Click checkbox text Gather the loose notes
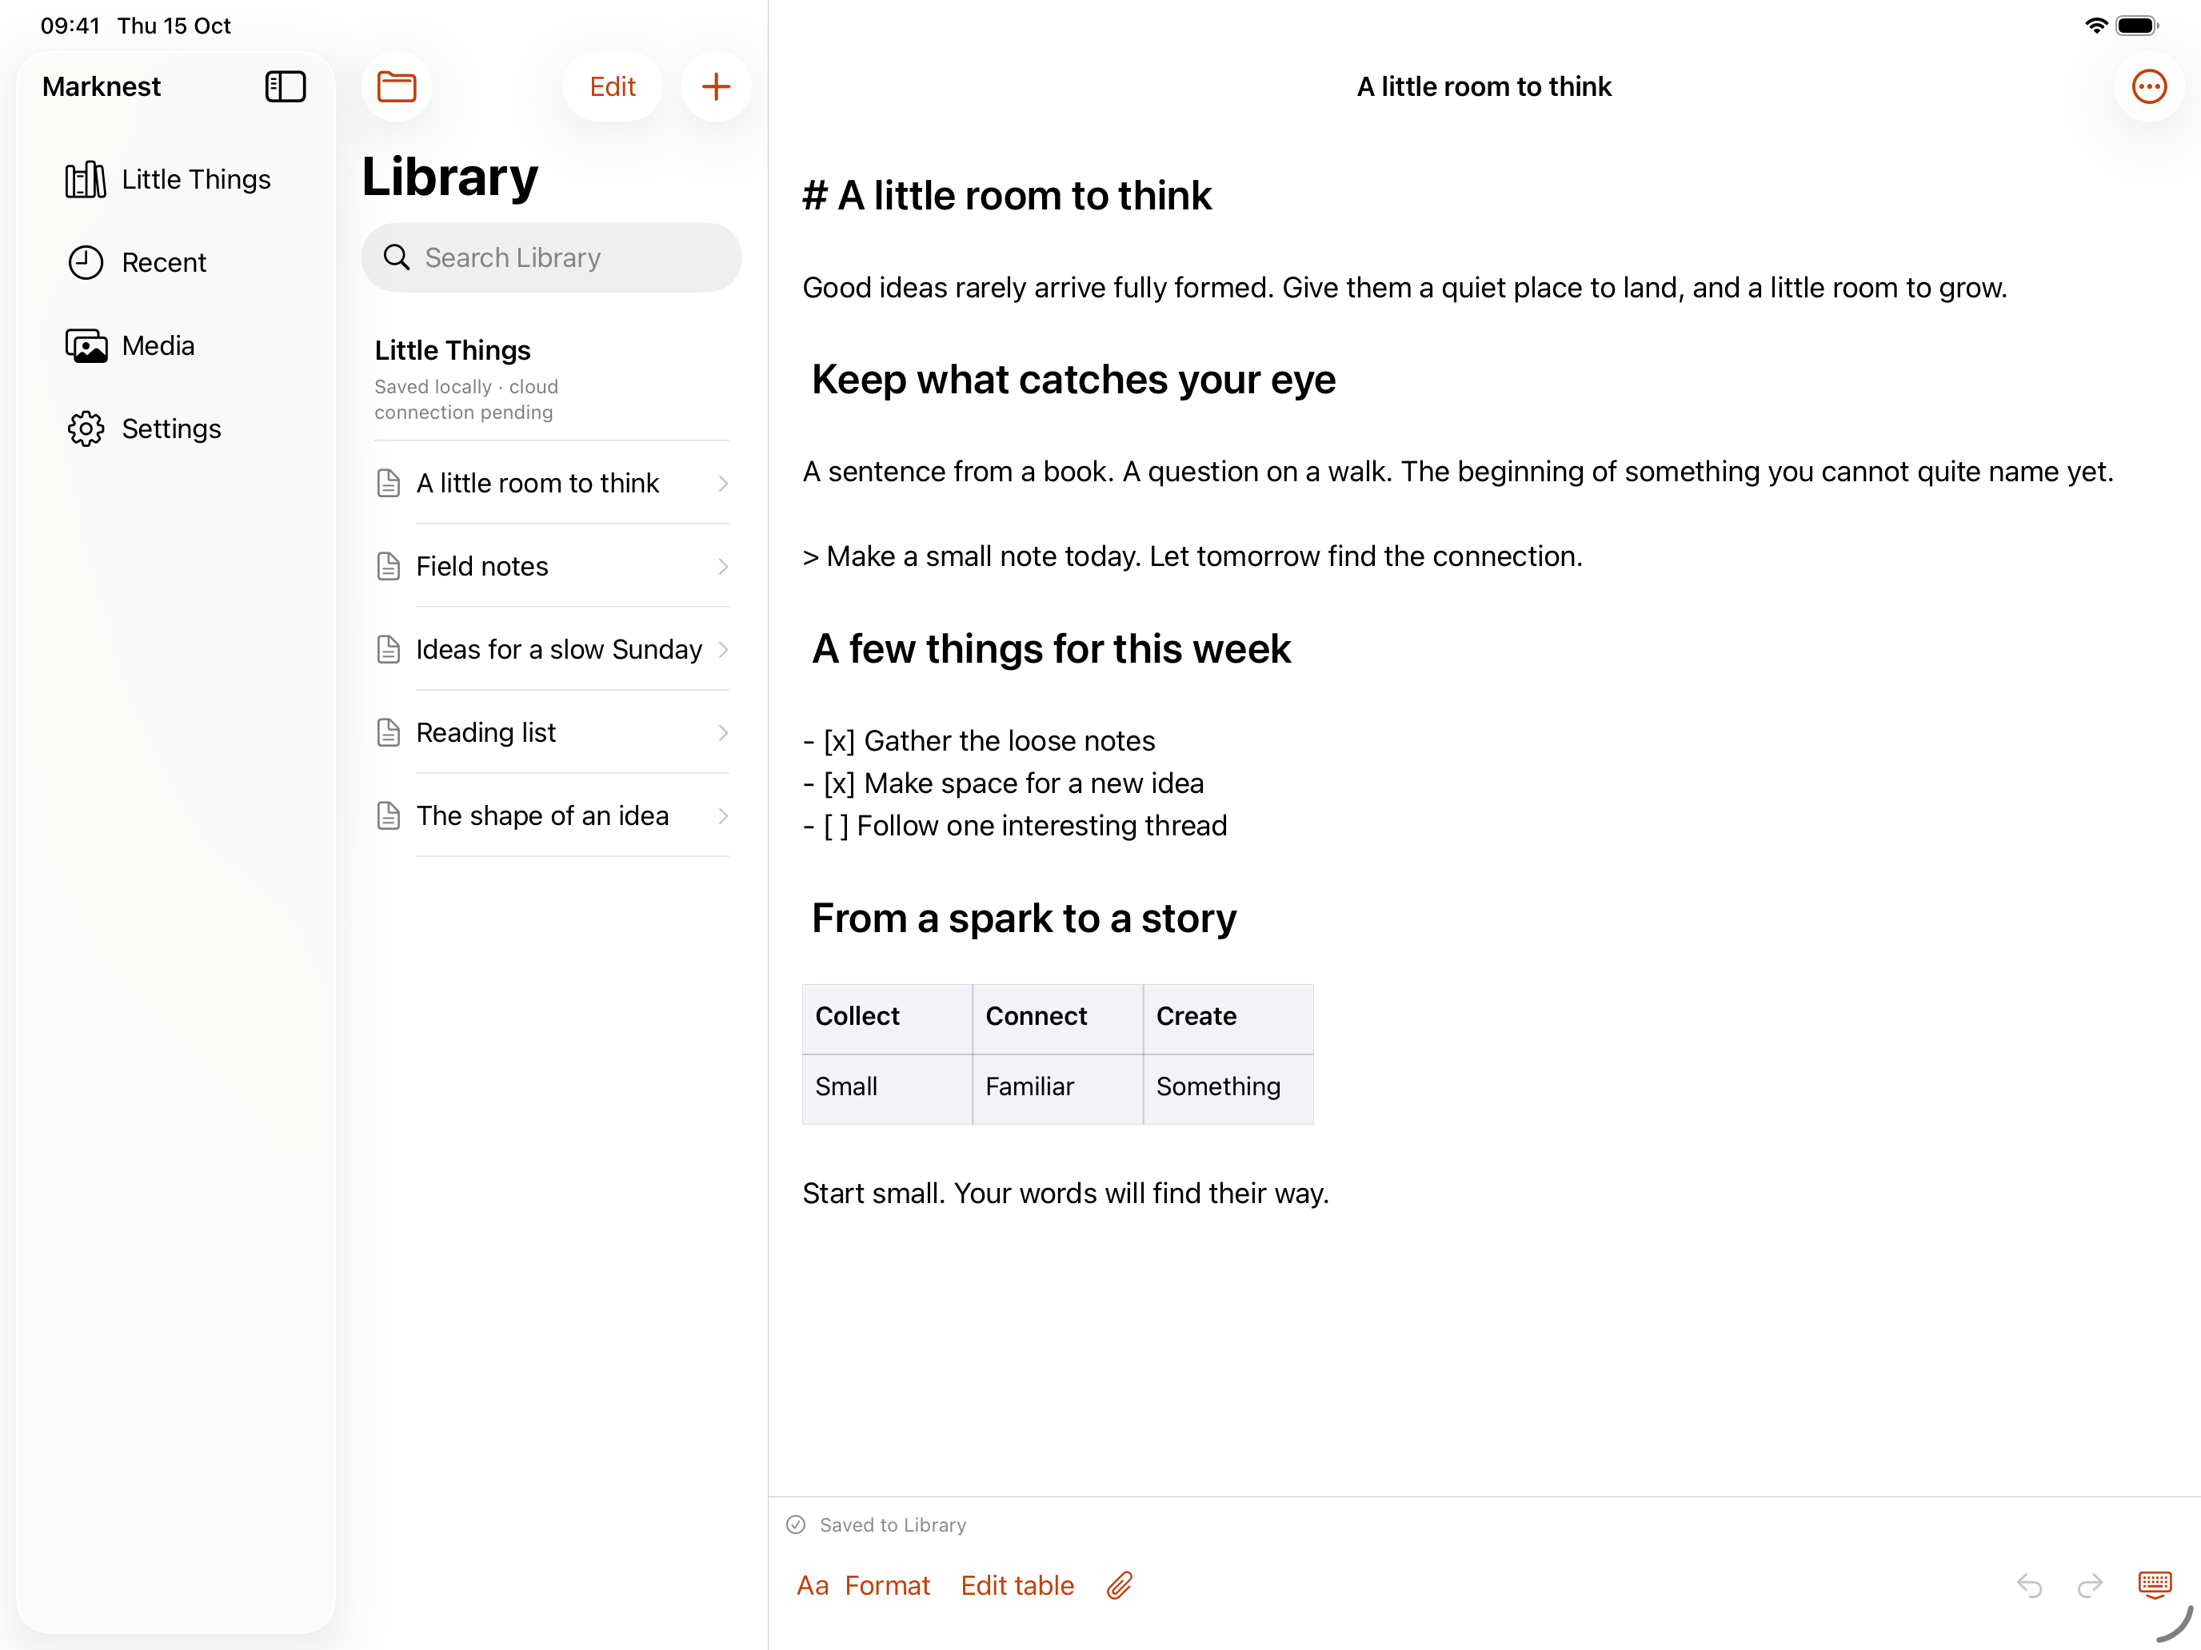2201x1650 pixels. click(1009, 741)
